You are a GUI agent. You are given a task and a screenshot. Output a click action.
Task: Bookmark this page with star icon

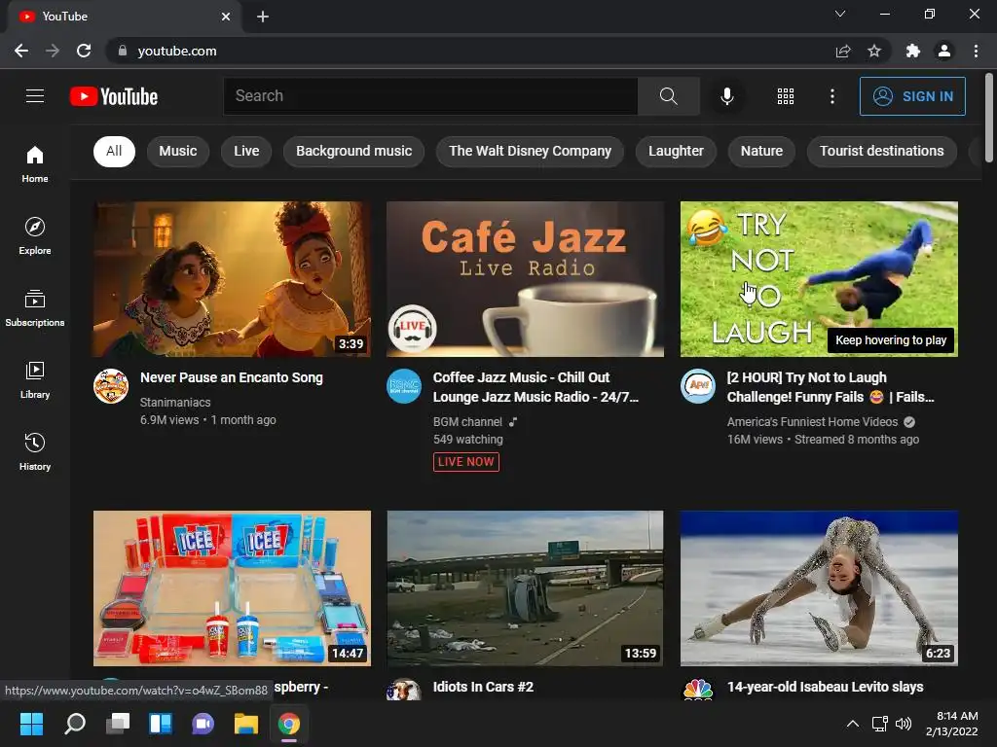coord(874,51)
